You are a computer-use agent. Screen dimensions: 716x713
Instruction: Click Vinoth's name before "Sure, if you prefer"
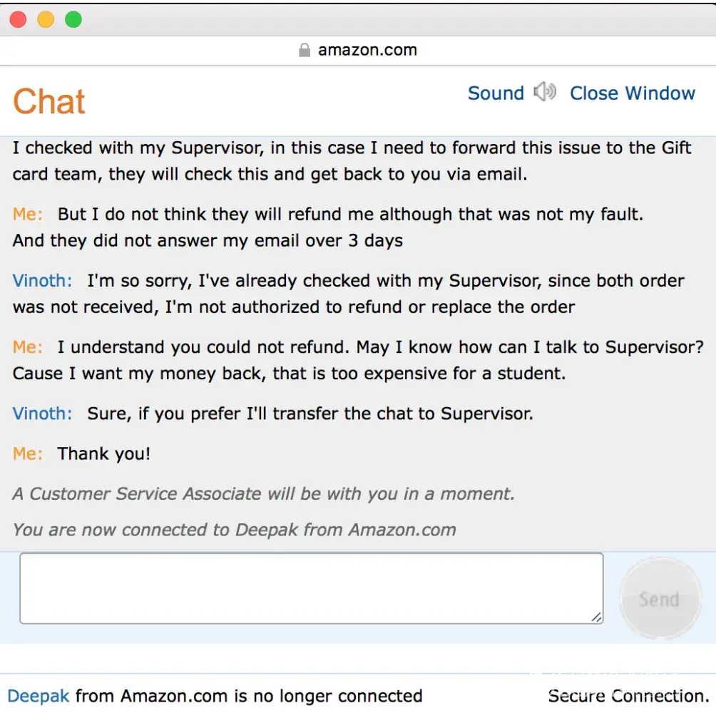42,414
